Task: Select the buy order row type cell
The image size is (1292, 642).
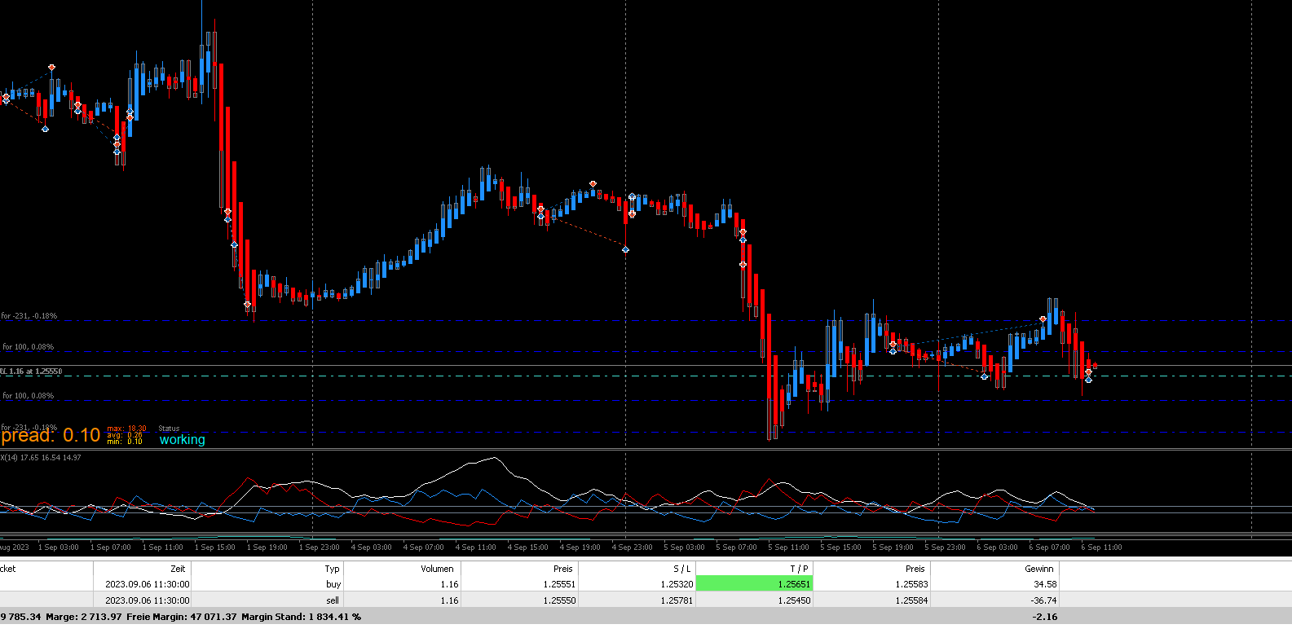Action: pyautogui.click(x=333, y=584)
